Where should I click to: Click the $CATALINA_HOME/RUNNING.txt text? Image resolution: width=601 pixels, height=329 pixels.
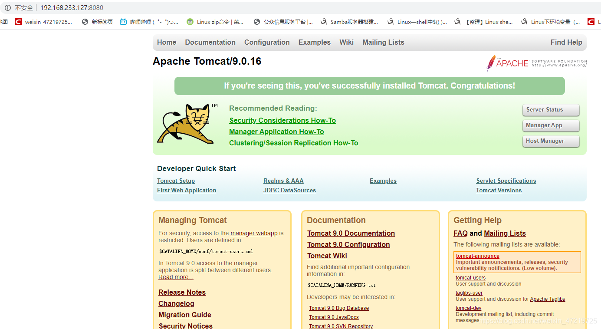tap(342, 285)
